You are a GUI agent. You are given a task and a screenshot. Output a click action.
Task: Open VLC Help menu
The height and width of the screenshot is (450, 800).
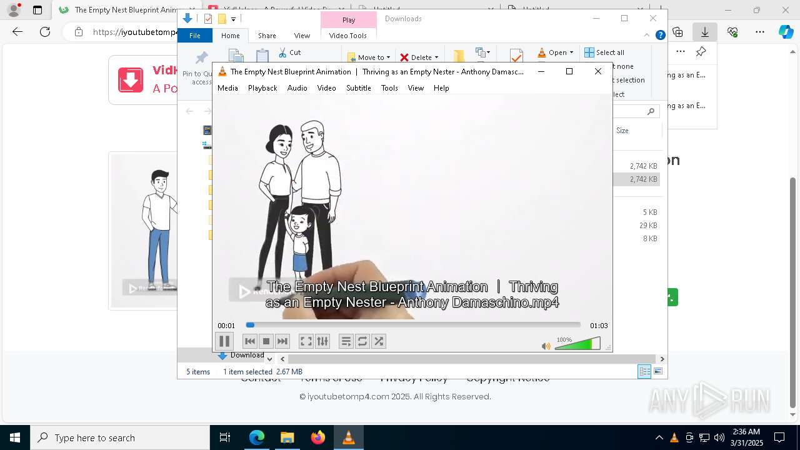(x=441, y=88)
